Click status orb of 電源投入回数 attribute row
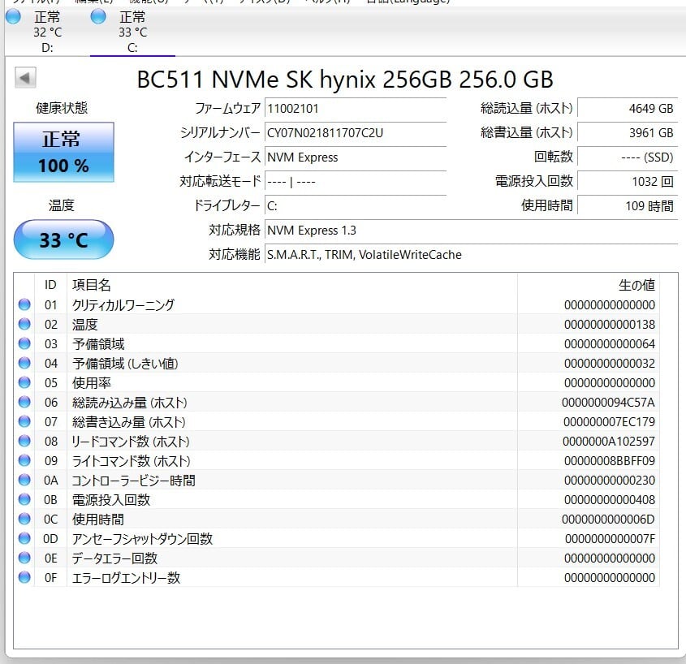 coord(24,500)
